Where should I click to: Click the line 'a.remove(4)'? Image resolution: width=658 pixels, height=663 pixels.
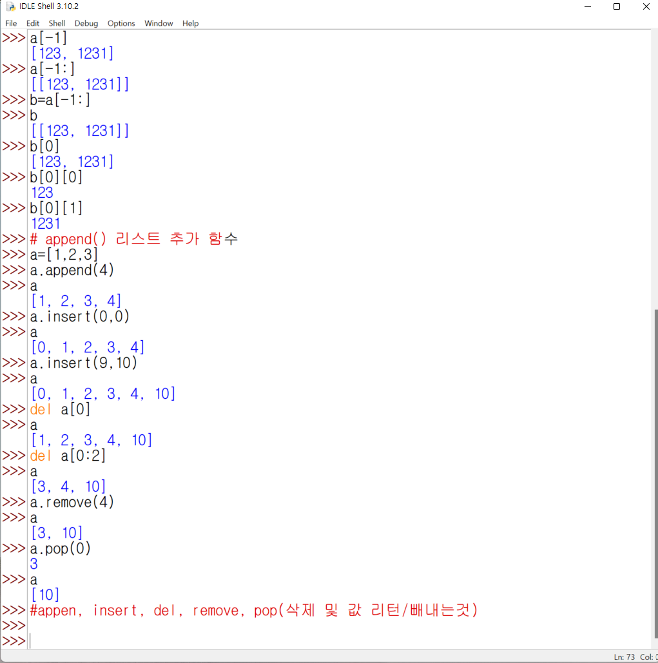click(72, 503)
